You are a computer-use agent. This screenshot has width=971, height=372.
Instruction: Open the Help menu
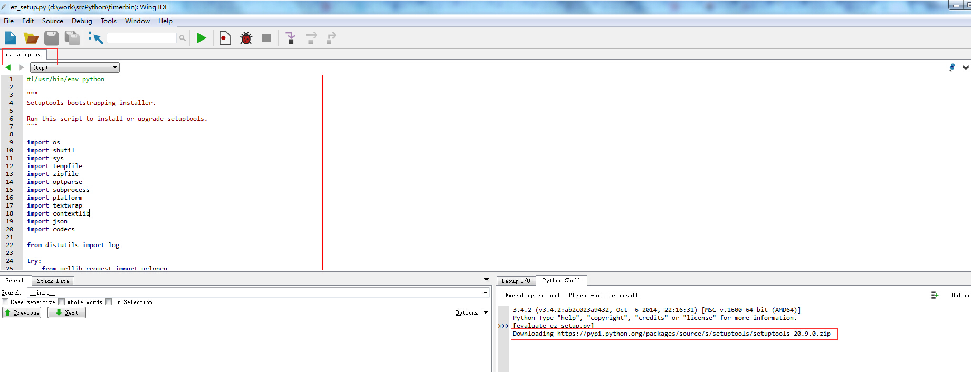[x=165, y=21]
